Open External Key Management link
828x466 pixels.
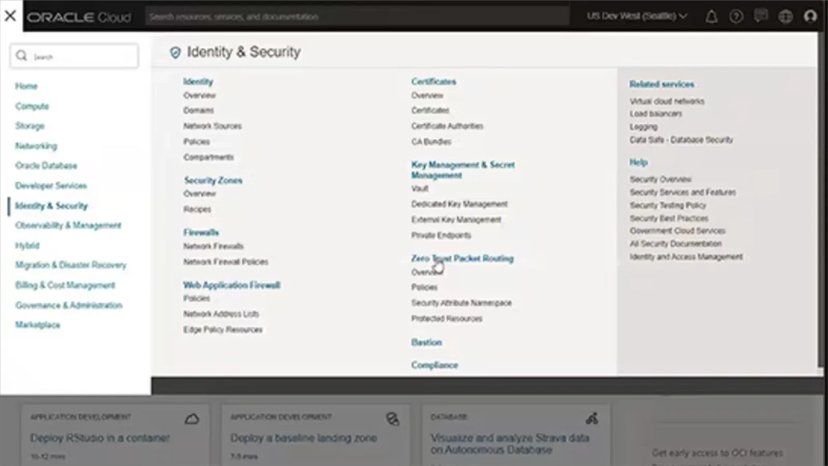pyautogui.click(x=456, y=219)
